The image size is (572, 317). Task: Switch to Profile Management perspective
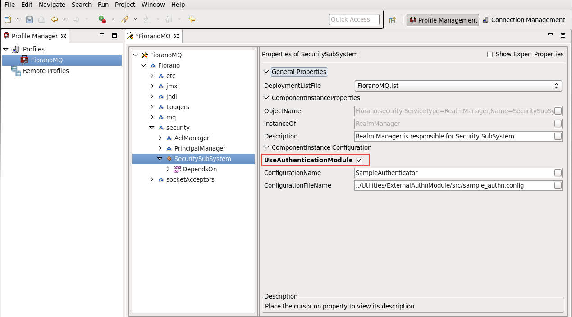coord(443,20)
